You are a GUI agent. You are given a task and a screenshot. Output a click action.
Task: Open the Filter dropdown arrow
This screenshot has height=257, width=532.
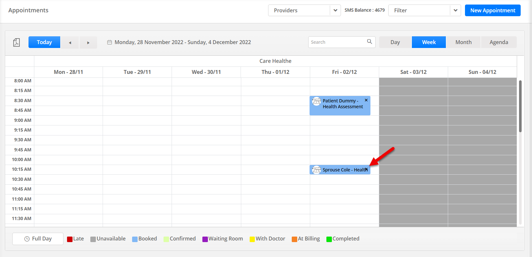pyautogui.click(x=456, y=10)
